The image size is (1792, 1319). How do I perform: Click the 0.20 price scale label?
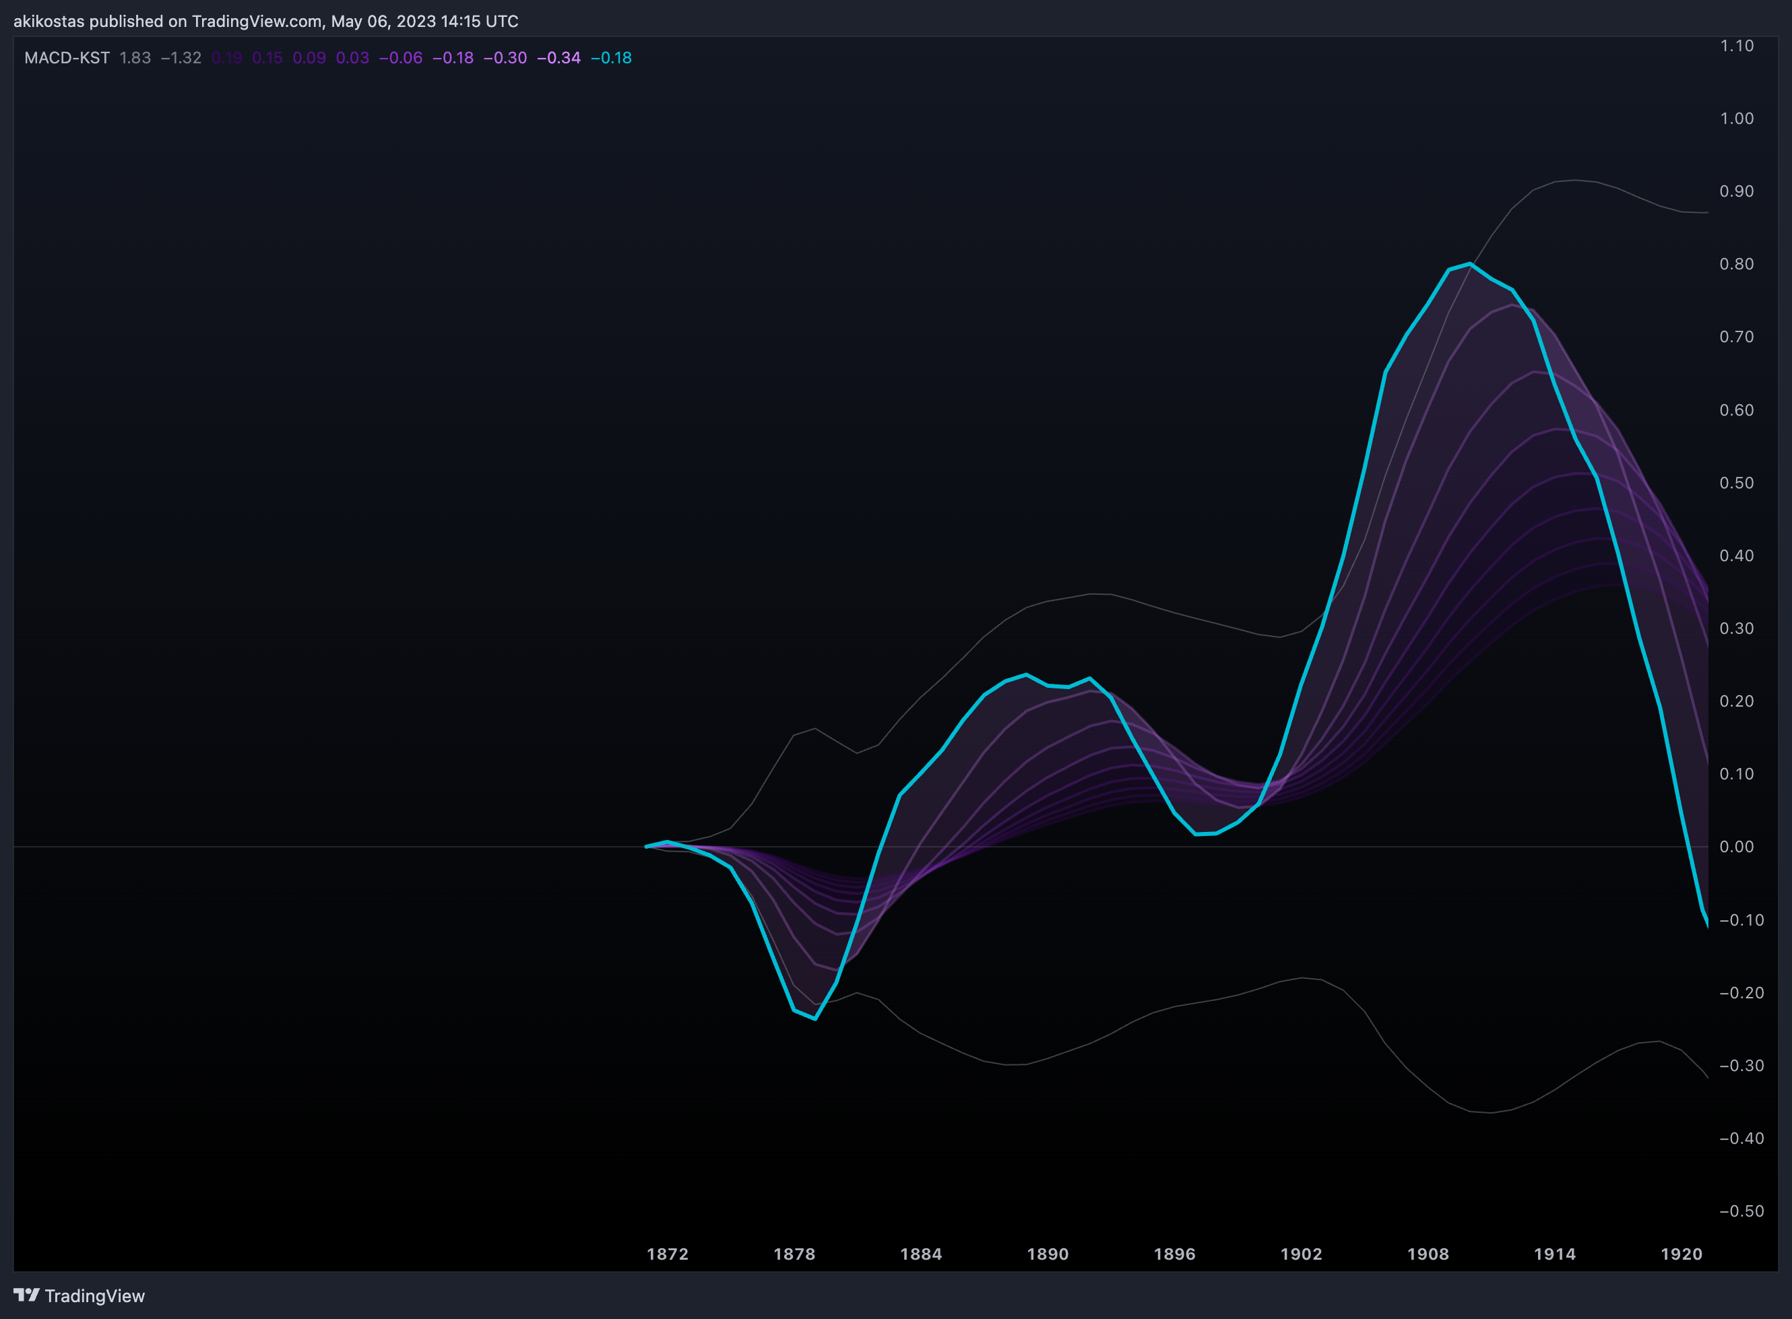point(1736,701)
